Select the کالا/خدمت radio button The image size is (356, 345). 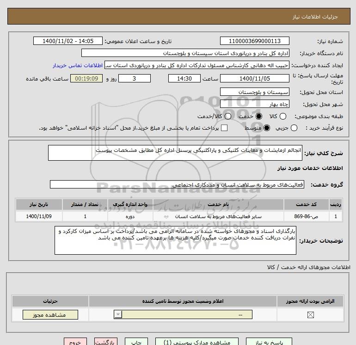tap(228, 116)
